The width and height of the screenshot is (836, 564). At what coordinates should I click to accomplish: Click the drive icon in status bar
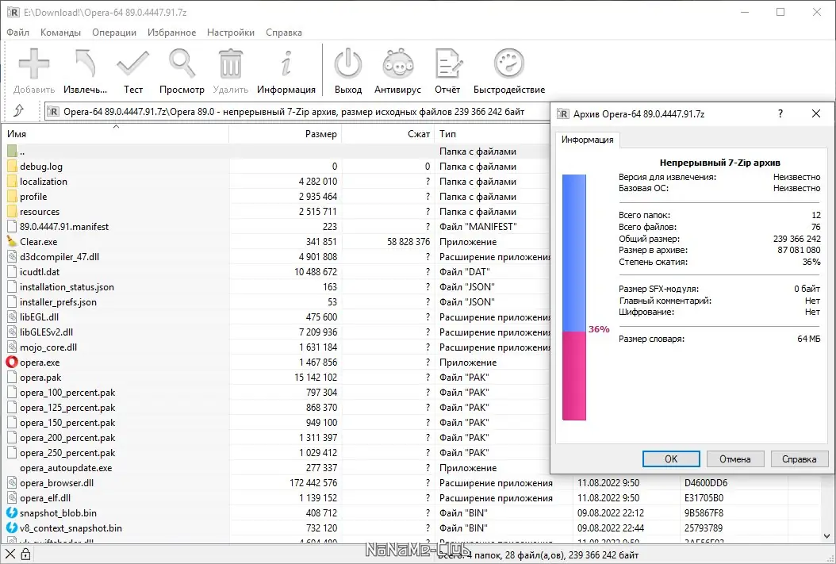tap(10, 554)
